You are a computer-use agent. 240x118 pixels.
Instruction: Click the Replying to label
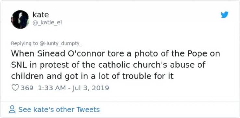tap(24, 44)
